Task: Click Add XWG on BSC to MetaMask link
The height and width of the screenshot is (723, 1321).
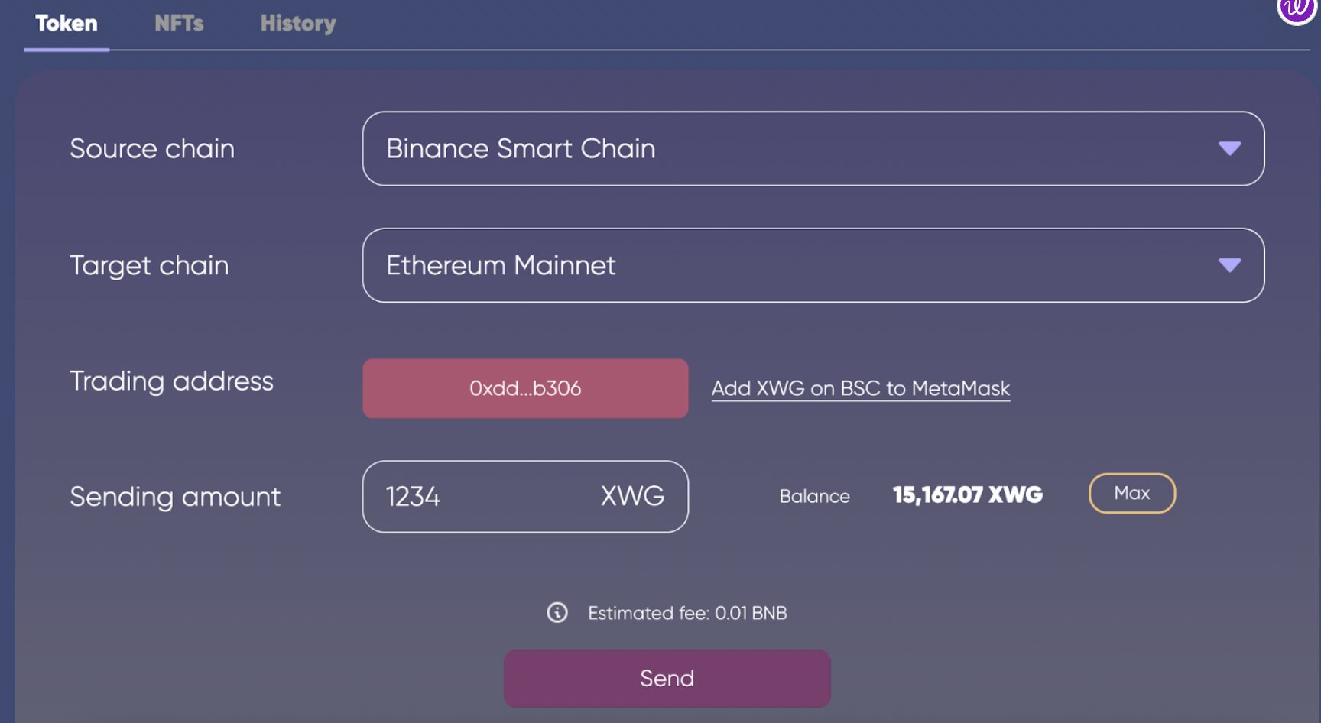Action: 861,388
